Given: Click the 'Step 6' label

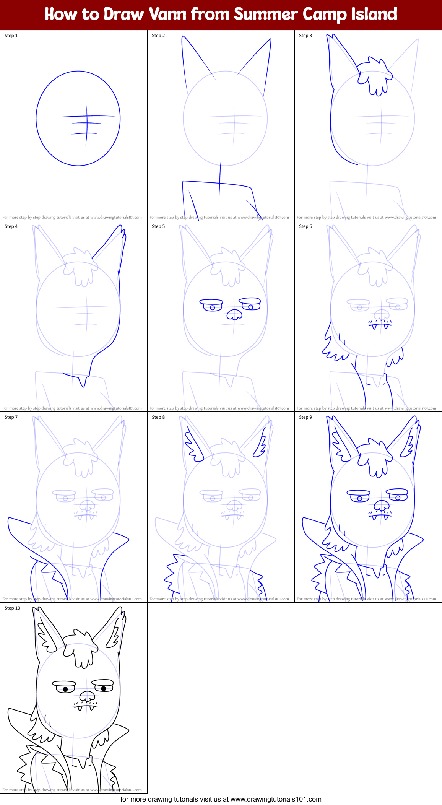Looking at the screenshot, I should [305, 226].
